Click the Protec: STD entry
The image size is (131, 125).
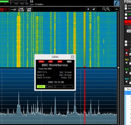click(x=66, y=78)
